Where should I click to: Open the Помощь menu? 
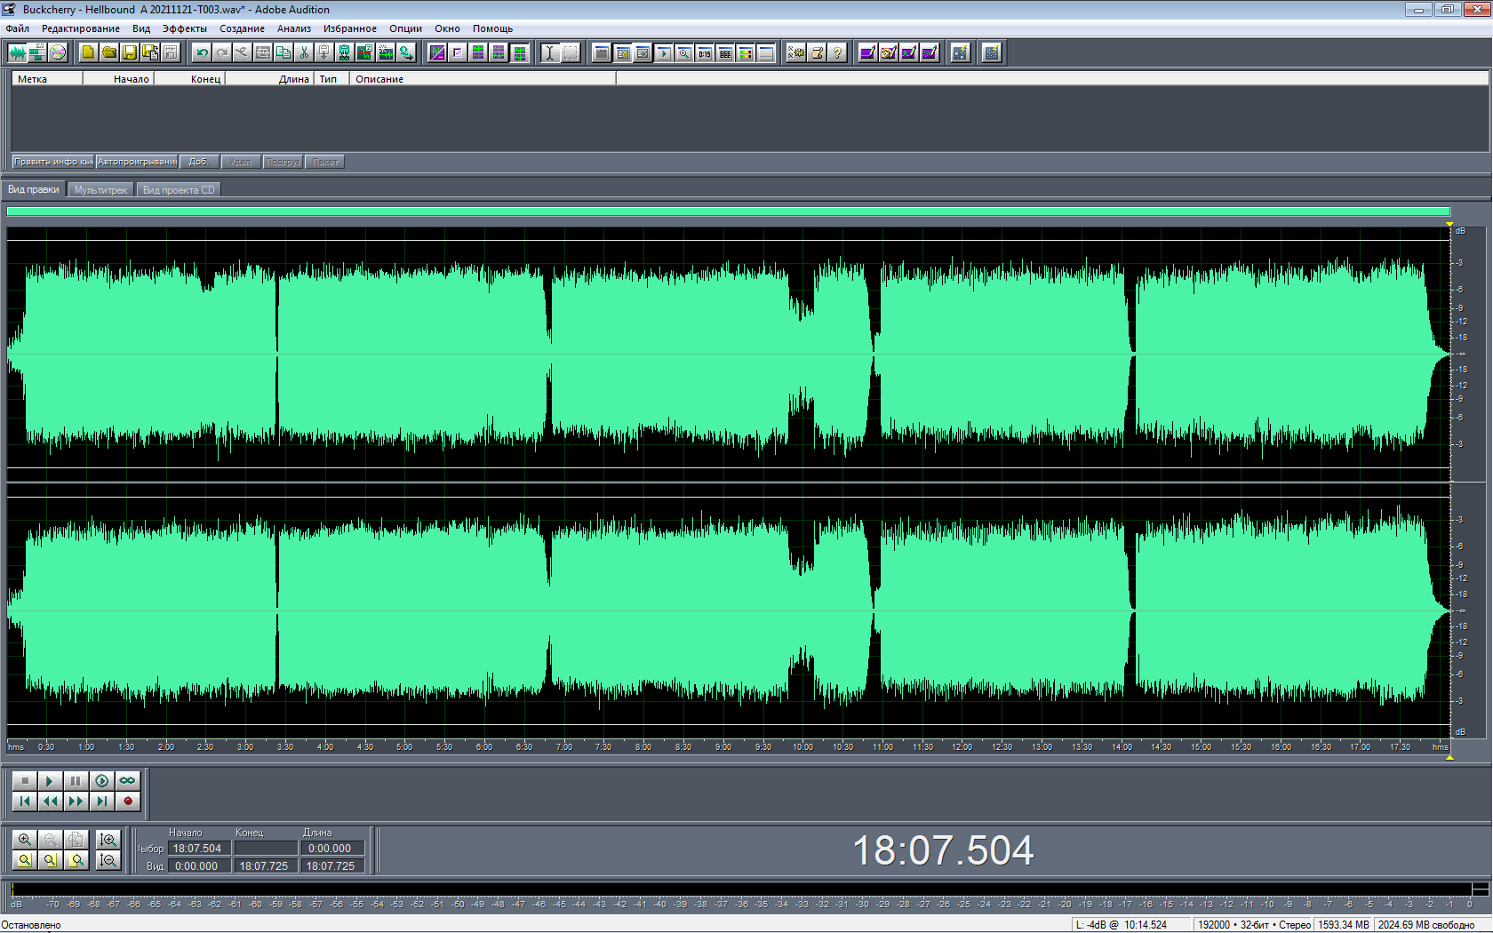[493, 28]
